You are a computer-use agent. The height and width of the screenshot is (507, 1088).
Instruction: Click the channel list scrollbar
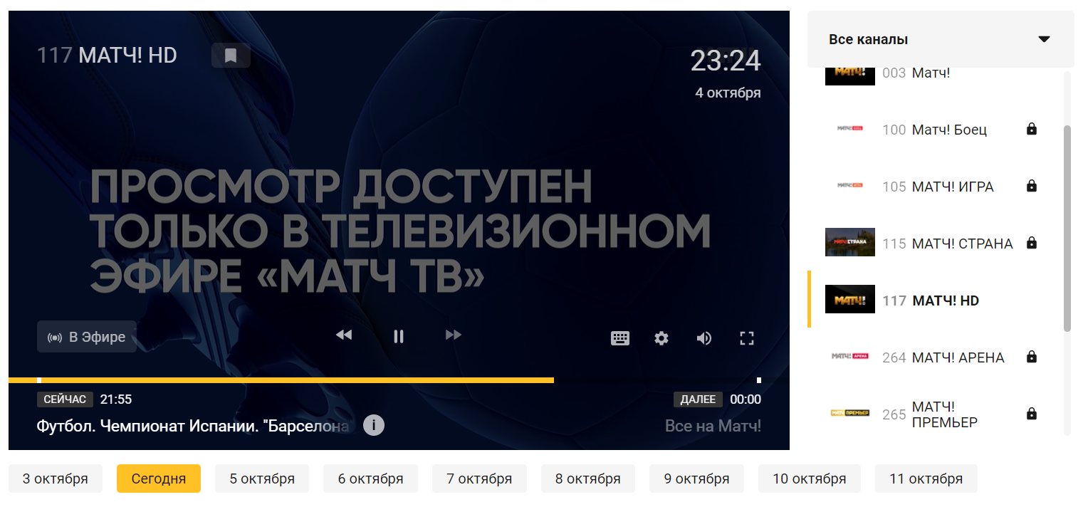click(1067, 228)
